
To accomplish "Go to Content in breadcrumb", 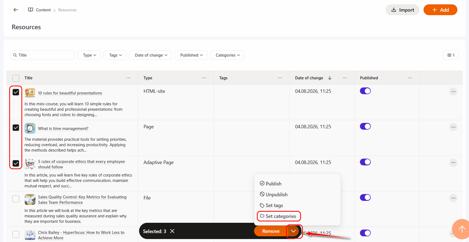I will pyautogui.click(x=43, y=10).
